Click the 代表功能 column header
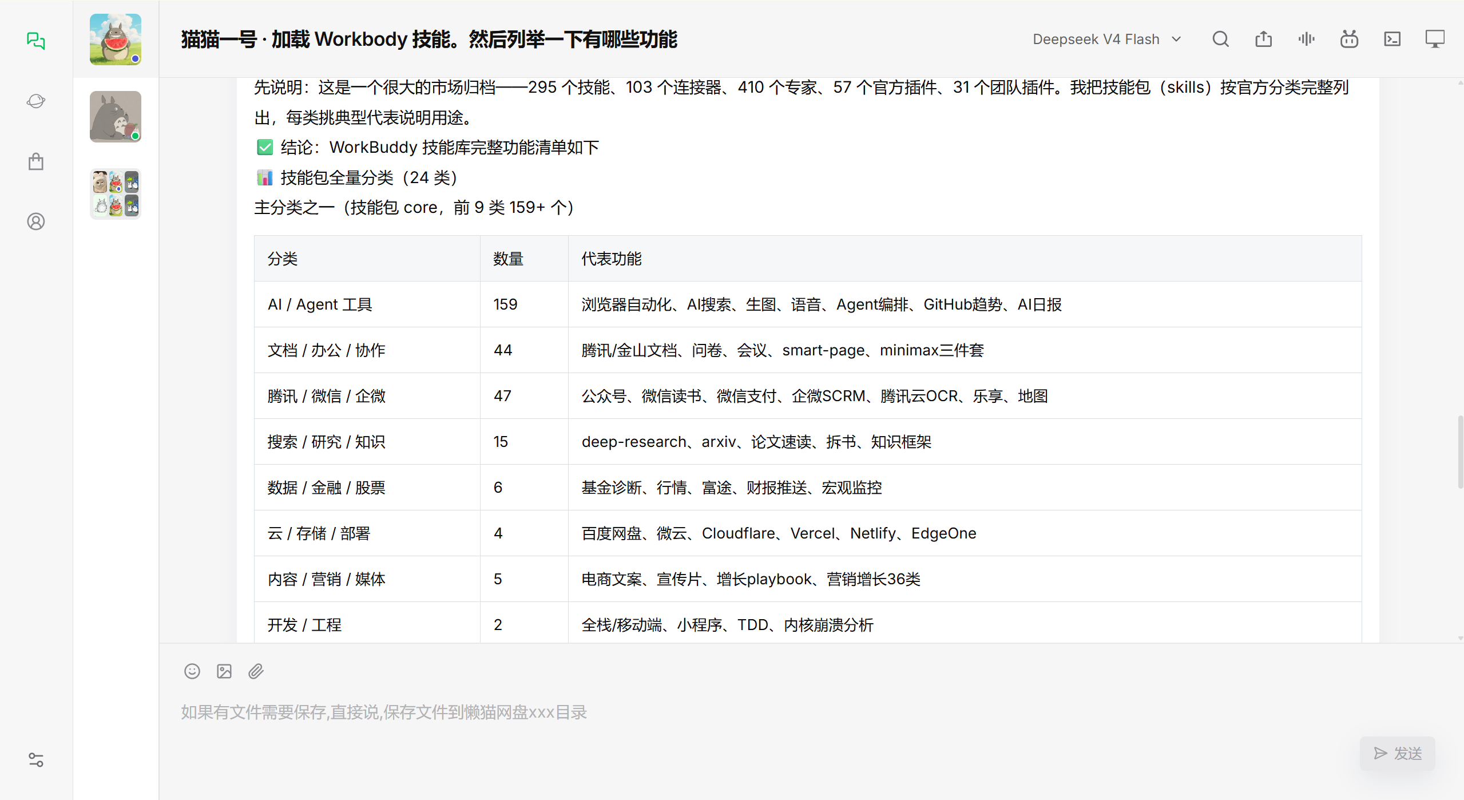 [965, 259]
